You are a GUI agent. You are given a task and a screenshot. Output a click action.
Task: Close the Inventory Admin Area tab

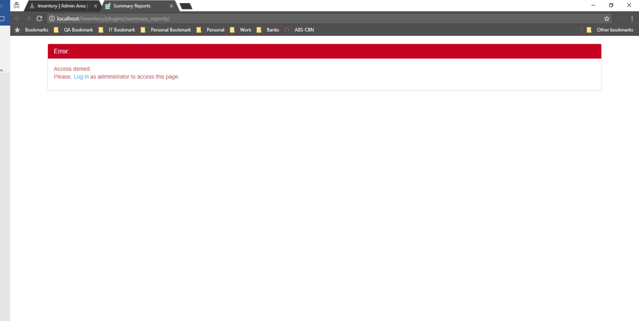coord(95,6)
